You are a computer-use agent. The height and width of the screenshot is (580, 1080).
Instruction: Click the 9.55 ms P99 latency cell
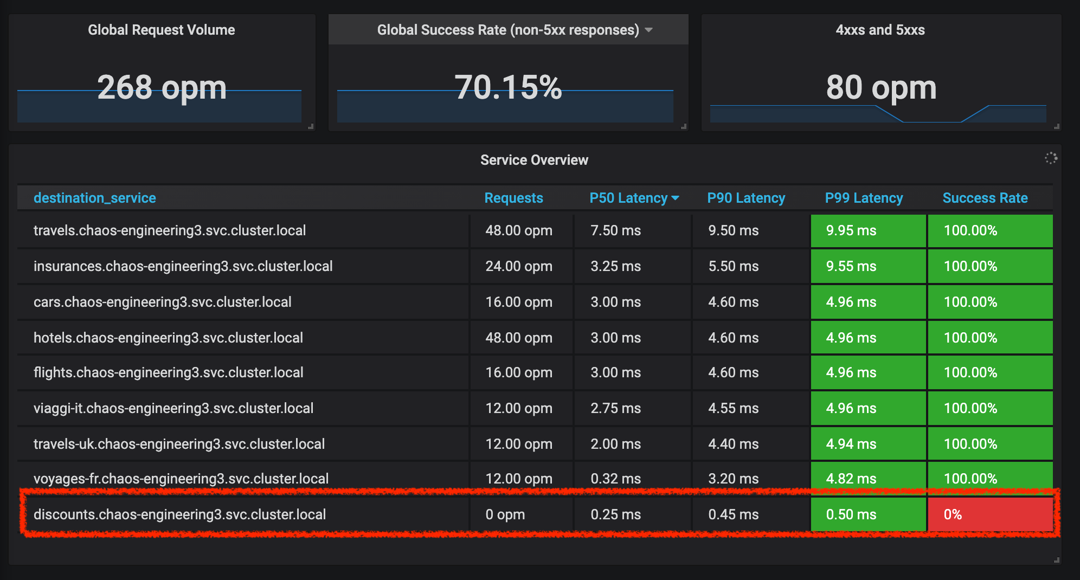point(868,266)
